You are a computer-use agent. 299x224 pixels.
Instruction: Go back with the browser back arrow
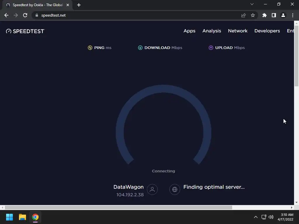pyautogui.click(x=6, y=15)
